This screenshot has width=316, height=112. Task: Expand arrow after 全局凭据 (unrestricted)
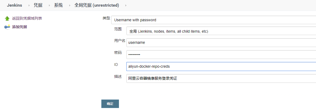tap(126, 6)
